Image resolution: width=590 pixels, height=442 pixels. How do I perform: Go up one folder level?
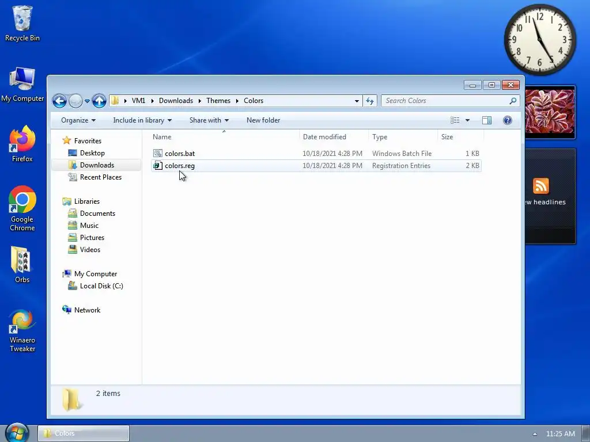click(99, 101)
